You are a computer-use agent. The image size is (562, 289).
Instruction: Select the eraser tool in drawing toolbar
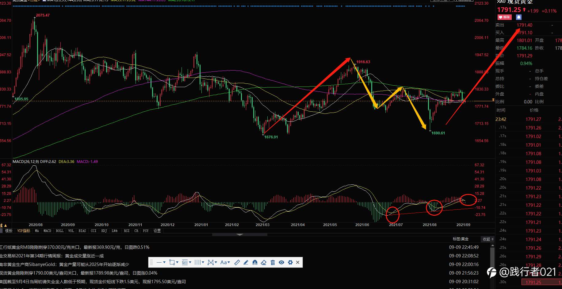(x=264, y=262)
